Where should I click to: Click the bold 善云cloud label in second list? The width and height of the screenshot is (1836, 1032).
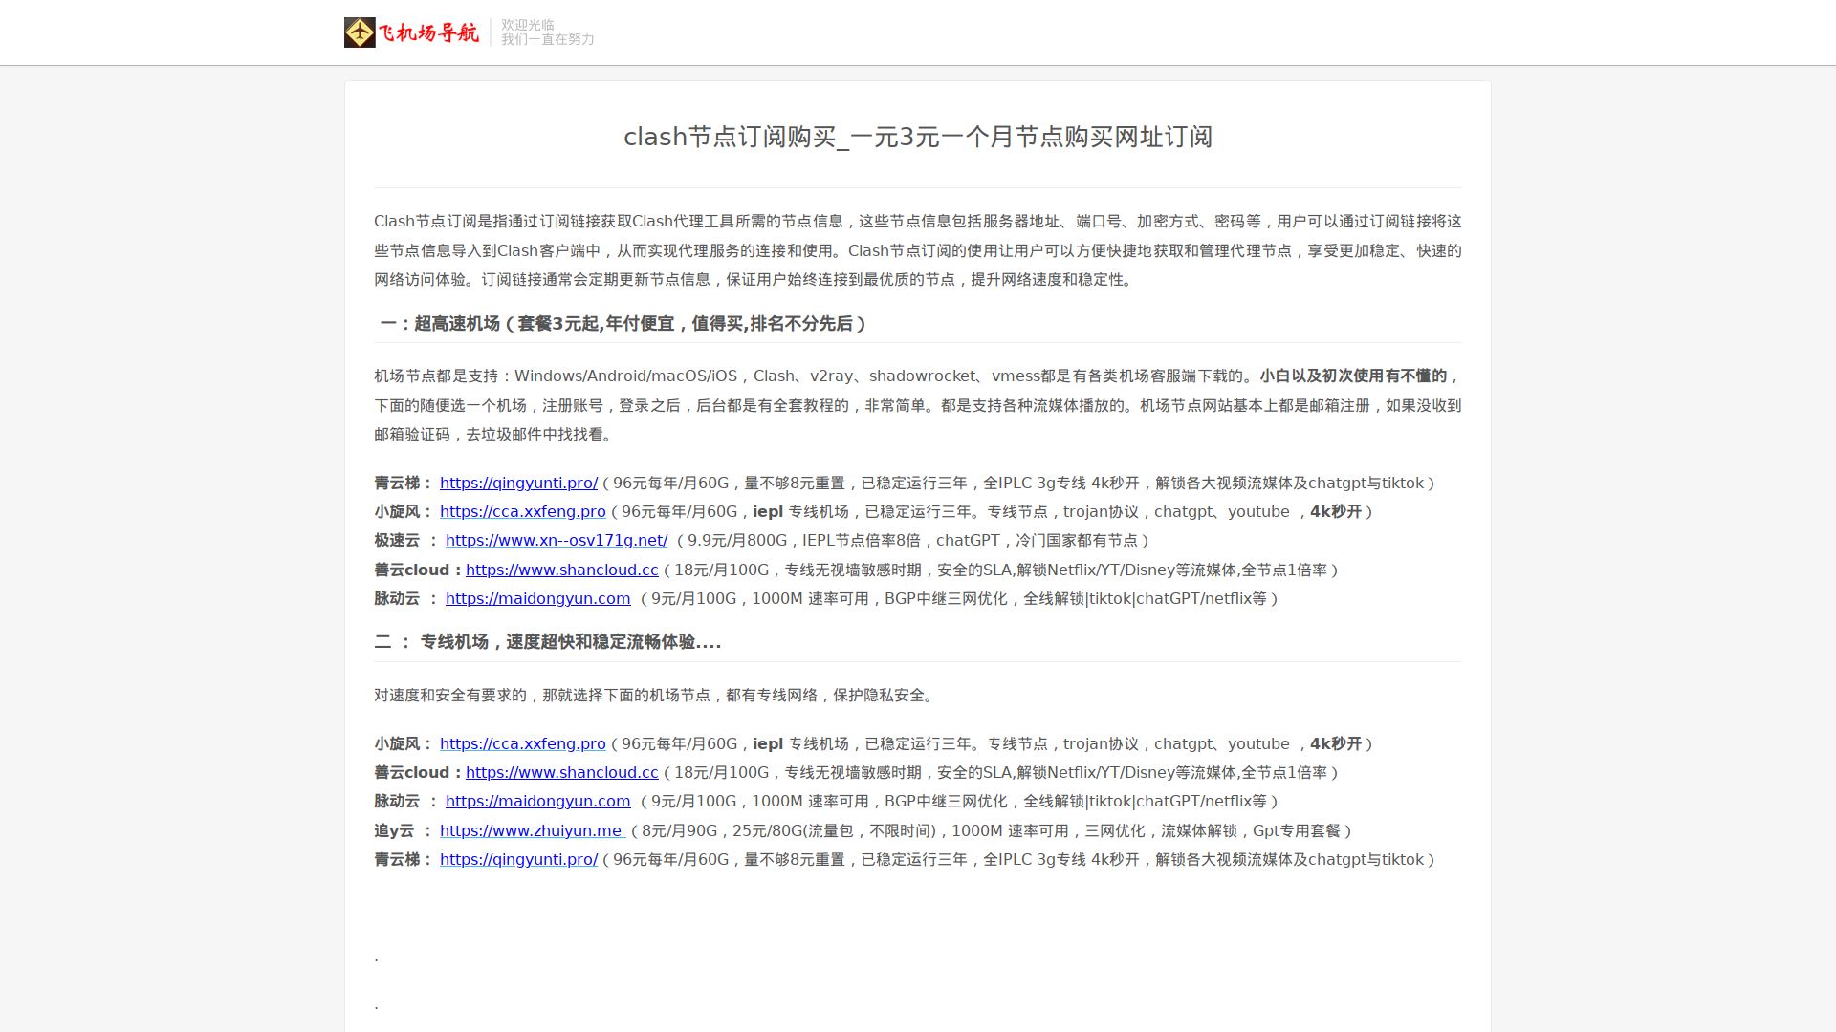411,773
